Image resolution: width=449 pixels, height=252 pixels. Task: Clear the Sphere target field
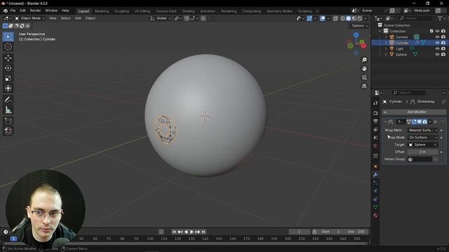(435, 145)
